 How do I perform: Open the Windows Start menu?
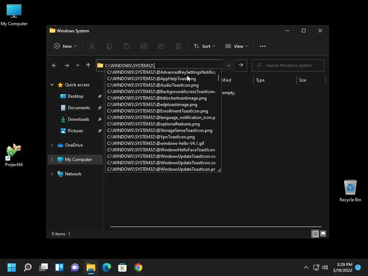pyautogui.click(x=11, y=267)
